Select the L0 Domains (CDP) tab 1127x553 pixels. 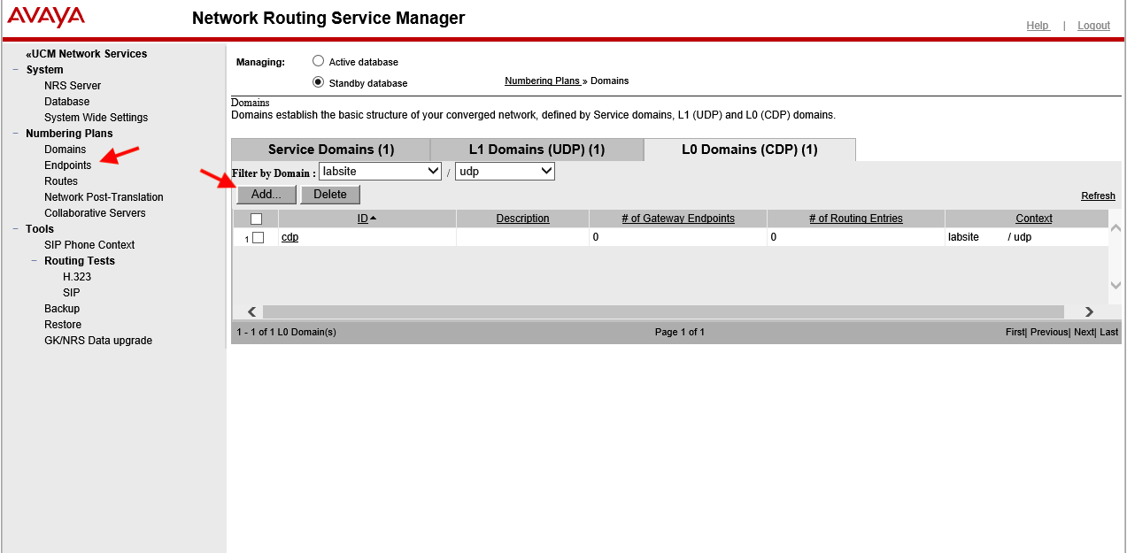[x=750, y=150]
